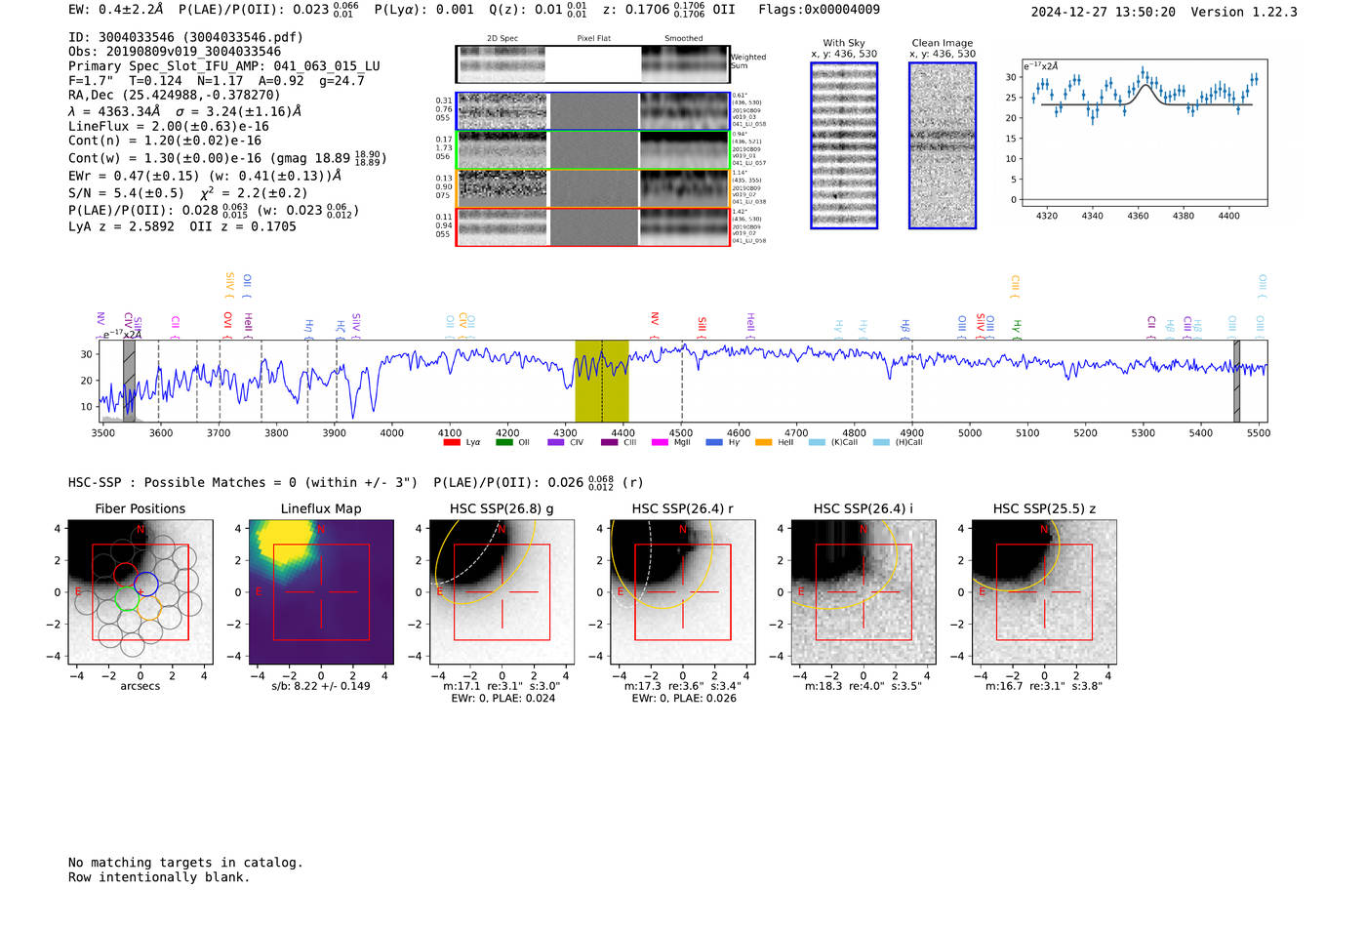Viewport: 1366px width, 930px height.
Task: Click the green fiber circle in Fiber Positions
Action: tap(128, 597)
